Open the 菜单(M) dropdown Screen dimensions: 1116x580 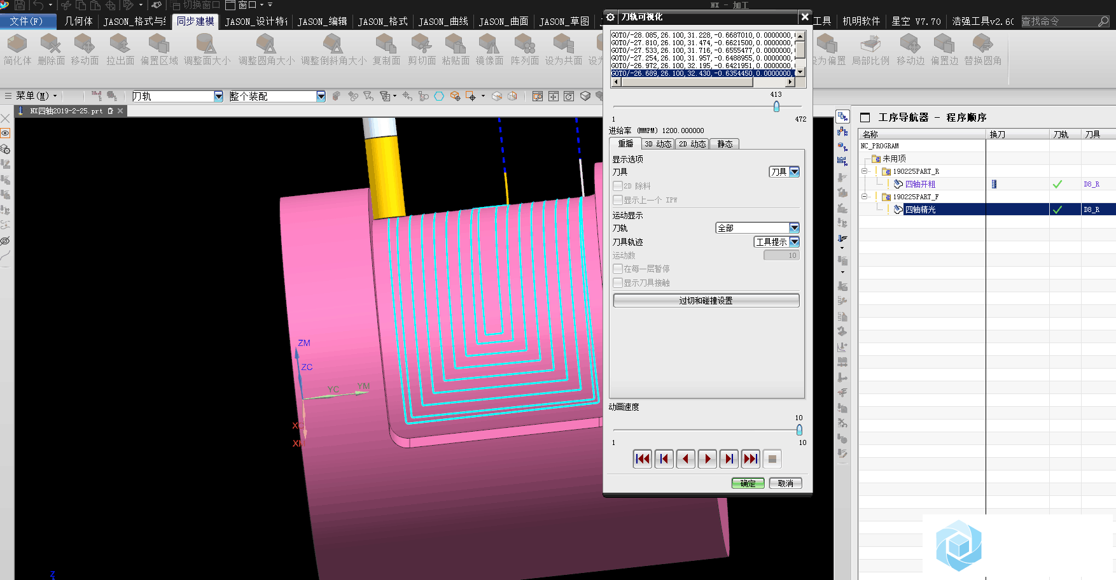[36, 96]
